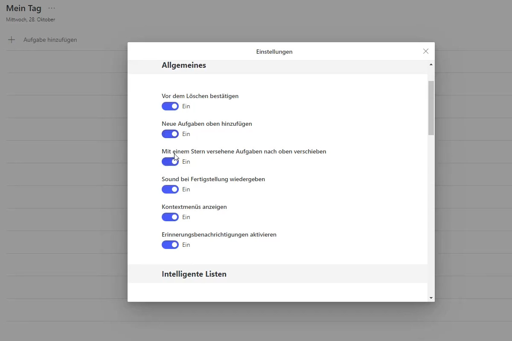This screenshot has height=341, width=512.
Task: Click the 'Neue Aufgaben oben hinzufügen' label
Action: click(x=207, y=124)
